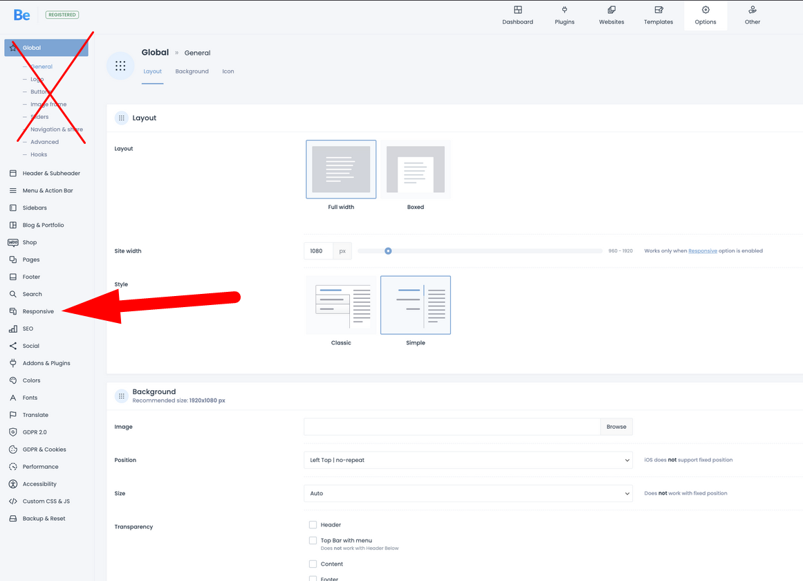Open the Plugins plug icon
The height and width of the screenshot is (581, 803).
coord(564,10)
